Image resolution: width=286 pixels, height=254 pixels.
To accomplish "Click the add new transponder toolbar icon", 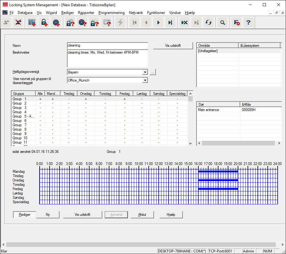I will coord(56,23).
